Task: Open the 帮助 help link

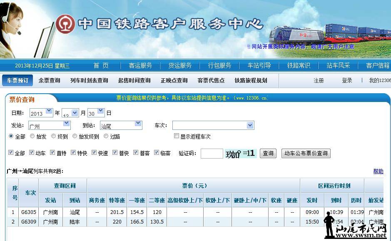Action: (x=378, y=171)
